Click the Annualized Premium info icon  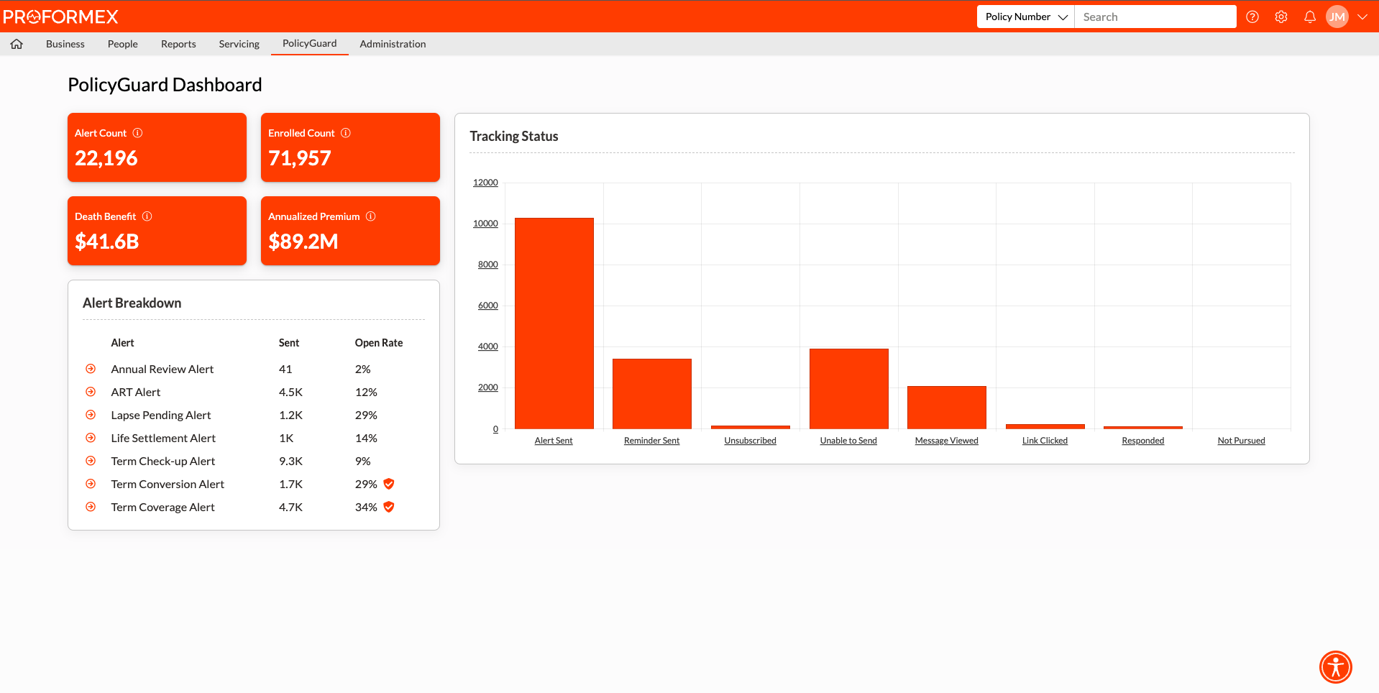371,216
